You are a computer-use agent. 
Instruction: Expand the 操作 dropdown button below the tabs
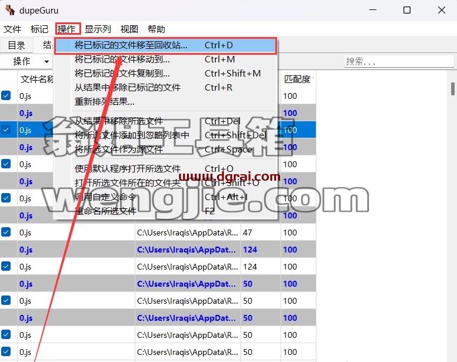coord(27,62)
